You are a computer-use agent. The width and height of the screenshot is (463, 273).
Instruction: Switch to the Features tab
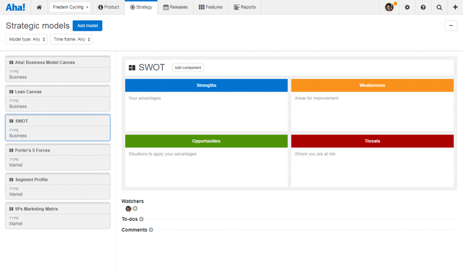[211, 7]
